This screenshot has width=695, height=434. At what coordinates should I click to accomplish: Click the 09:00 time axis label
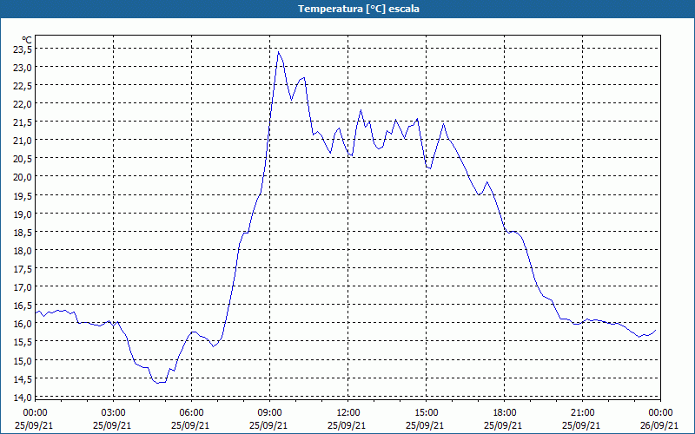[270, 413]
